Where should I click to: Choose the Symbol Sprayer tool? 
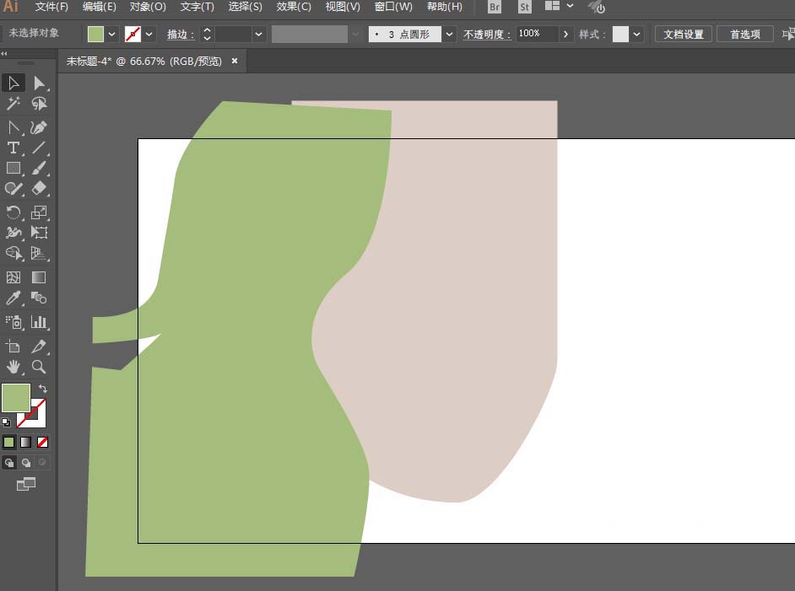(14, 321)
